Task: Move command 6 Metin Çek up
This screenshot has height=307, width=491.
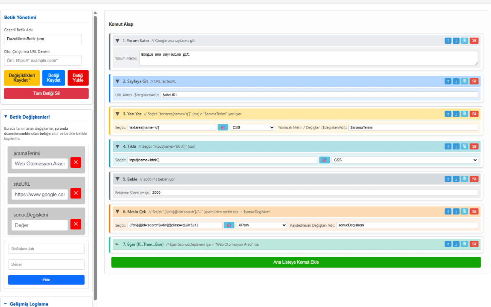Action: [448, 212]
